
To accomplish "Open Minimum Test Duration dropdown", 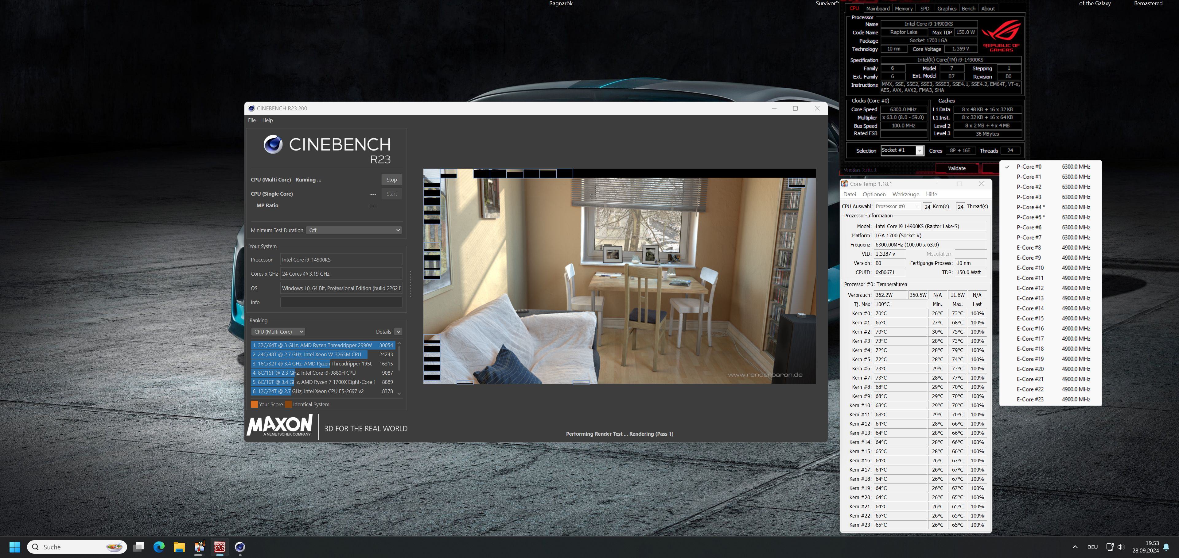I will click(354, 230).
